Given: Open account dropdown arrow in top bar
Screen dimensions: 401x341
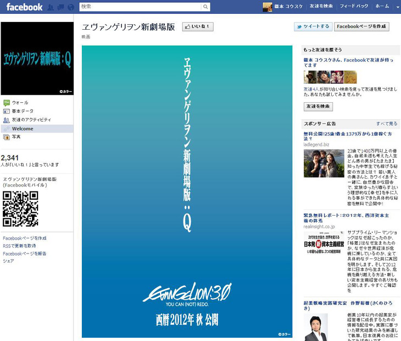Looking at the screenshot, I should 397,7.
